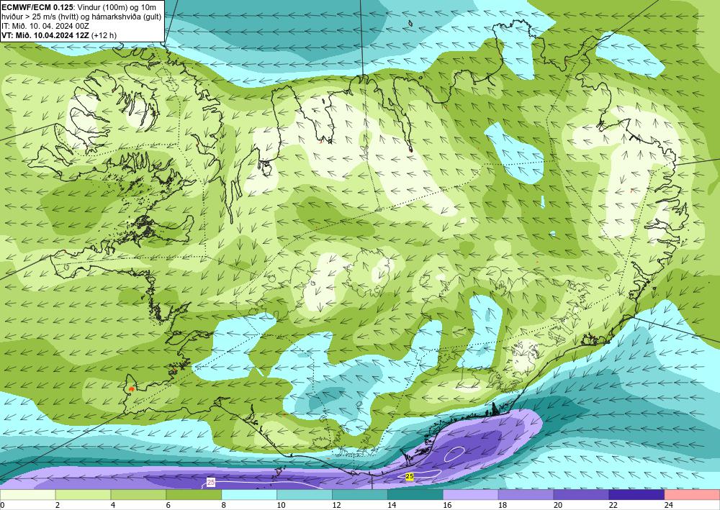Pick the 20–22 violet legend swatch
Screen dimensions: 720x510
(581, 494)
